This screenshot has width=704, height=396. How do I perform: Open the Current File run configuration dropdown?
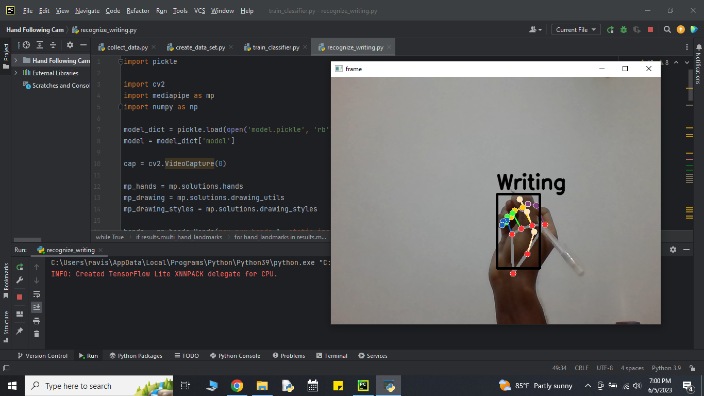[576, 30]
